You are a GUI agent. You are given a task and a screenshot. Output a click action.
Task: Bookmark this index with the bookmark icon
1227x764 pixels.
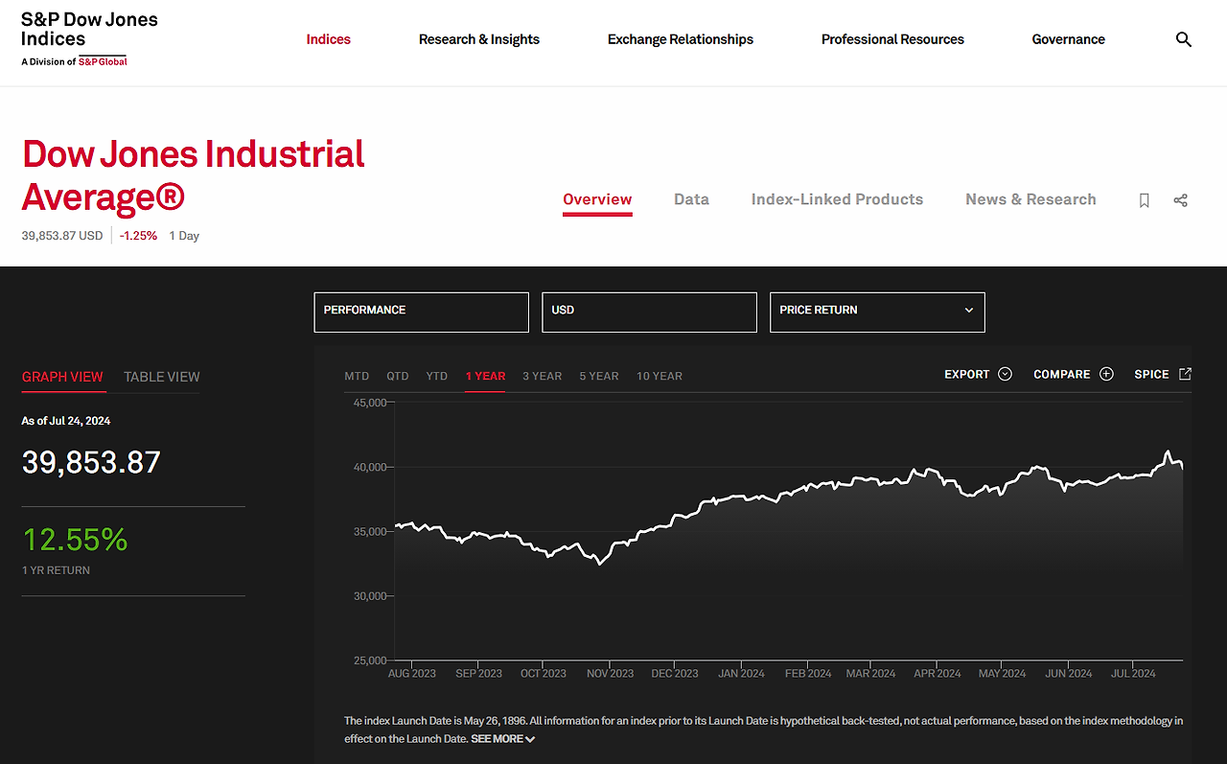coord(1144,200)
